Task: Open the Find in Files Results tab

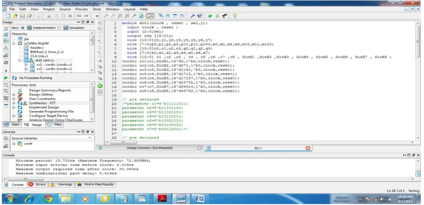Action: (95, 185)
